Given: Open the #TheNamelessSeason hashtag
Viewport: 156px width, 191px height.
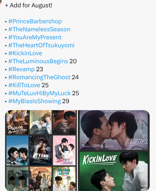Looking at the screenshot, I should click(x=39, y=29).
